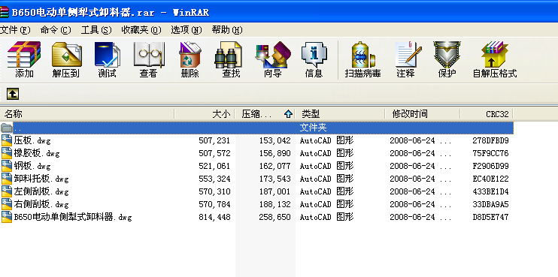Image resolution: width=558 pixels, height=277 pixels.
Task: Click the file icon of 左侧刮板.dwg
Action: 7,191
